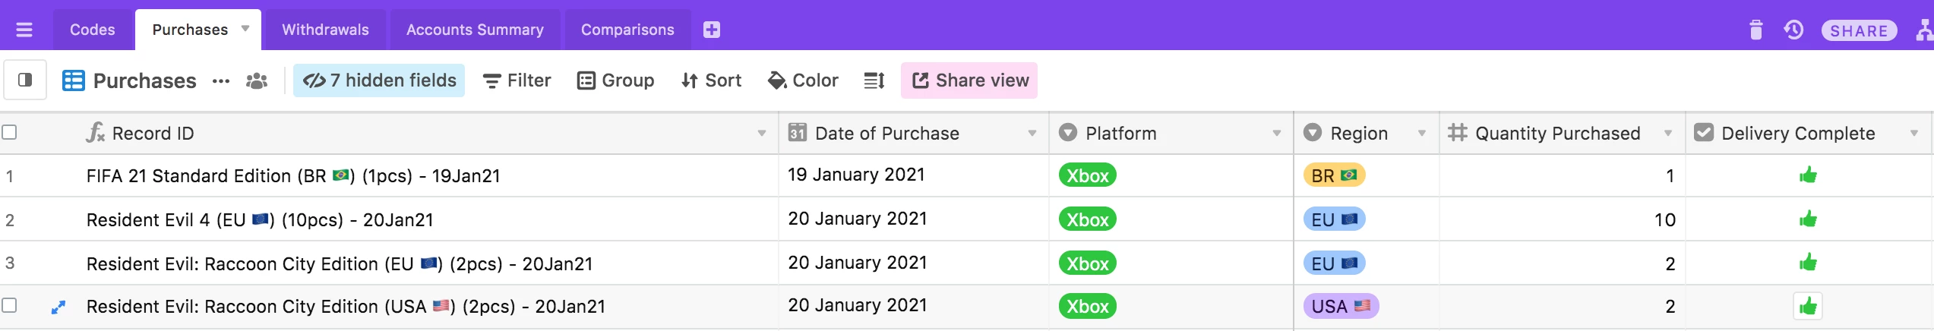Open the hamburger menu icon

click(x=24, y=30)
